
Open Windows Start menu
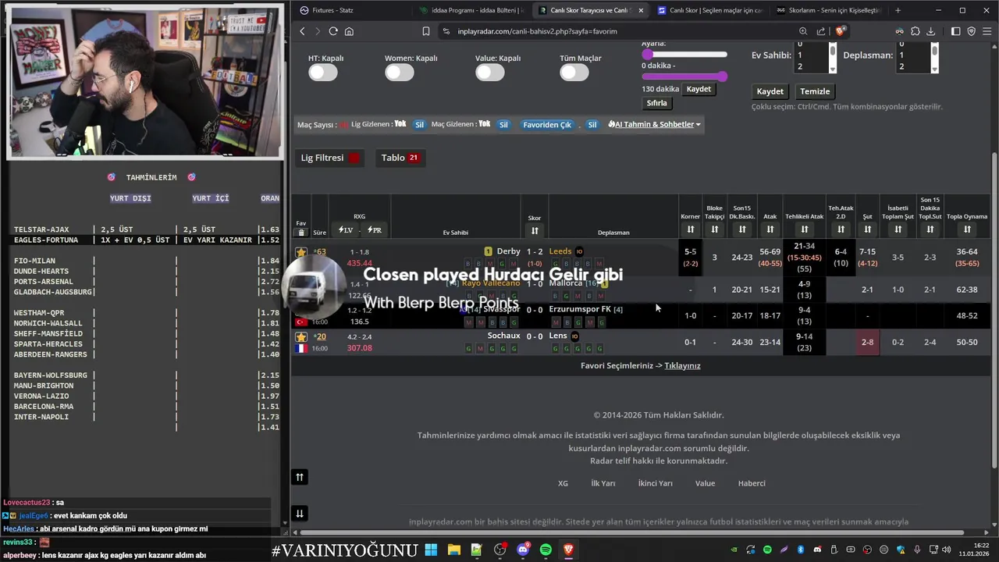pos(431,550)
